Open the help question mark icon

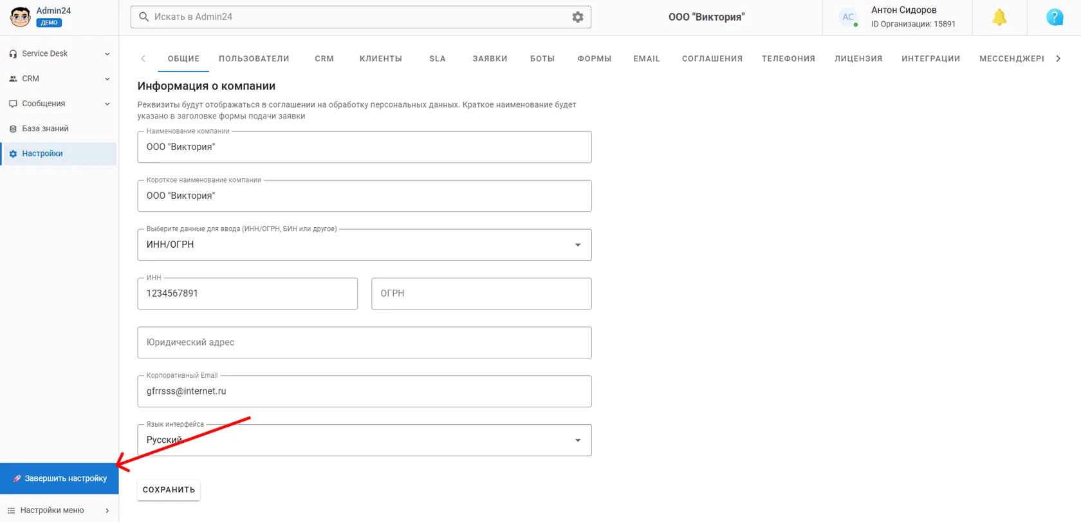[x=1055, y=17]
